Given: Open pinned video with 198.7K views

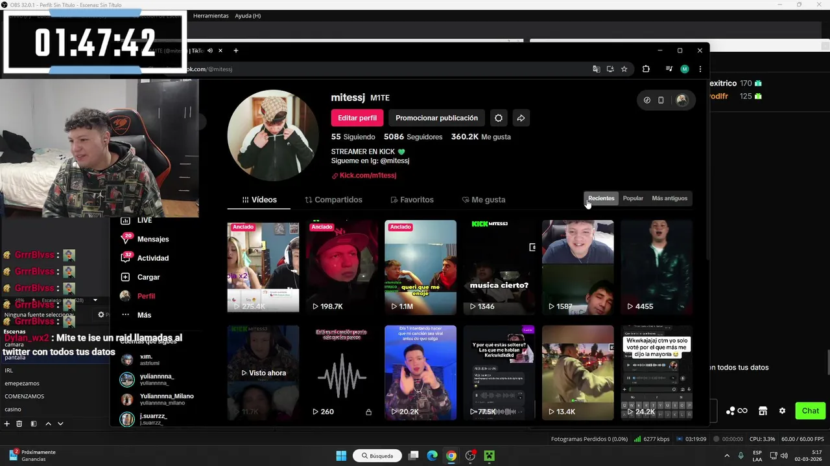Looking at the screenshot, I should coord(342,267).
